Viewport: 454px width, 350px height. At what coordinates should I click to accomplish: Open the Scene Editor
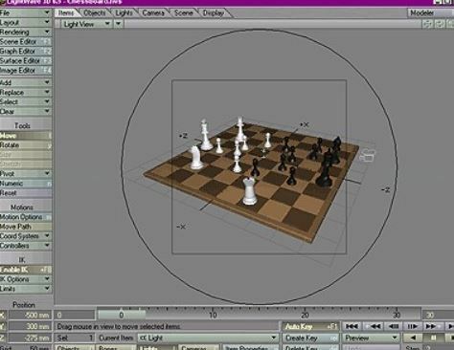(x=26, y=41)
